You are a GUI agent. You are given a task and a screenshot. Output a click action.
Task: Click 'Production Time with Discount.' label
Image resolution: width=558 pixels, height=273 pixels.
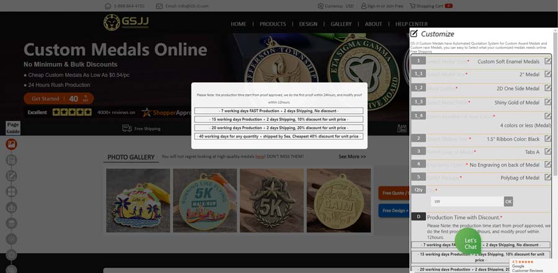pyautogui.click(x=464, y=217)
